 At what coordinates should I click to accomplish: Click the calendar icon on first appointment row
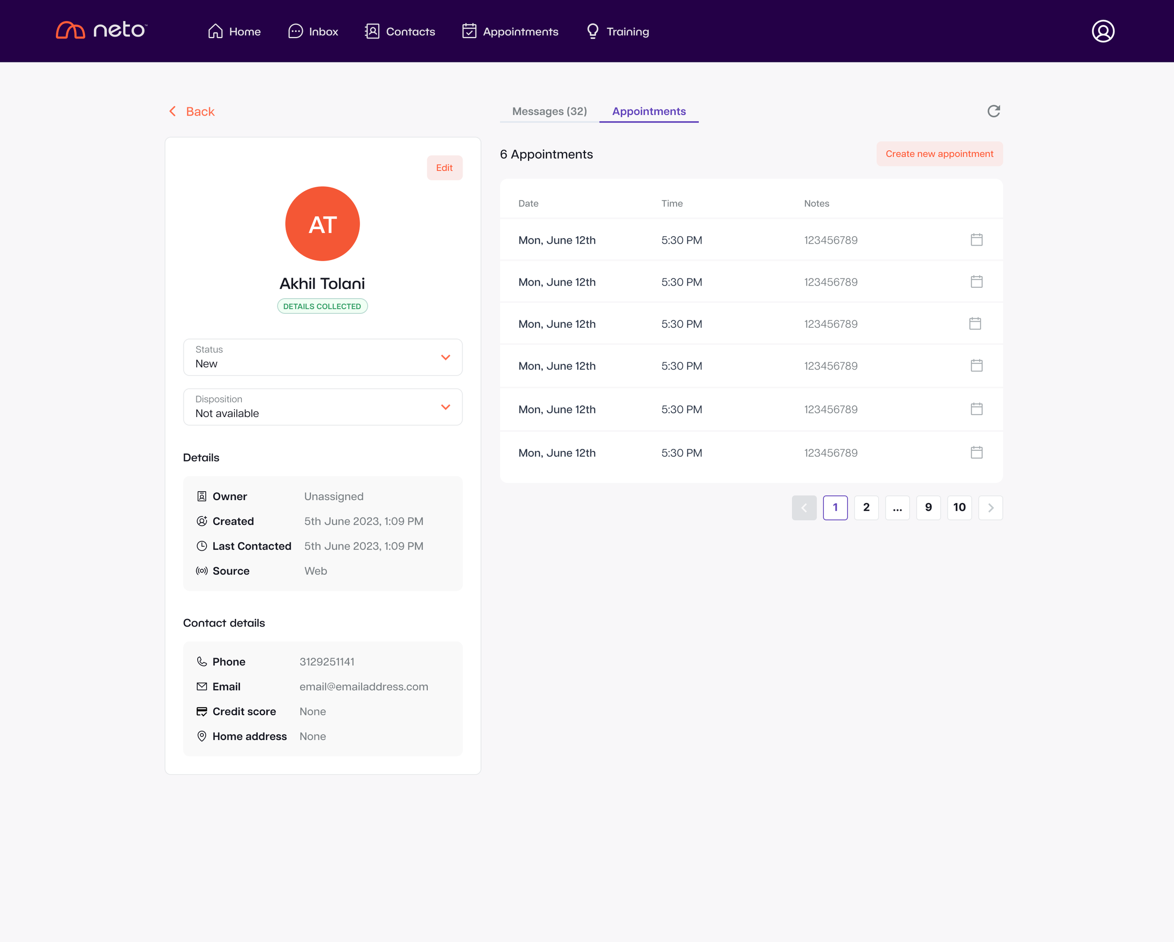pos(977,239)
